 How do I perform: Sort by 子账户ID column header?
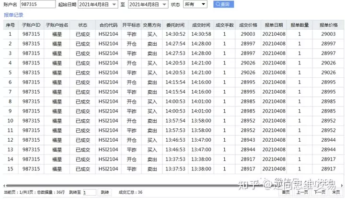point(31,25)
